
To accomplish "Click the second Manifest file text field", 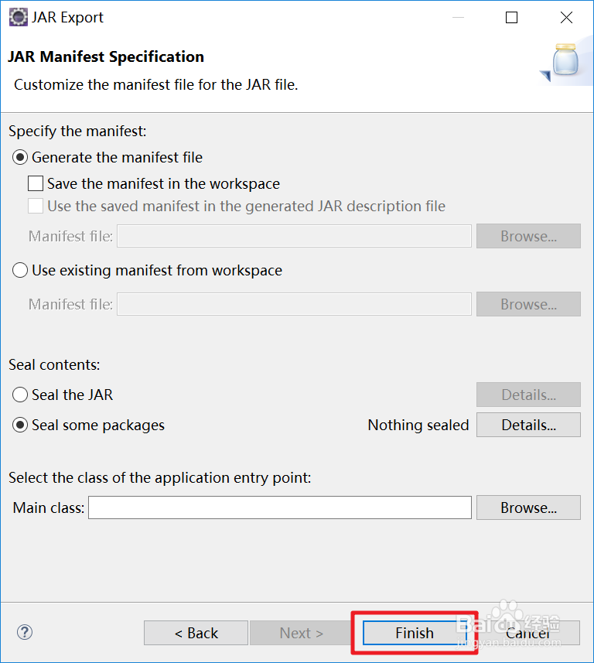I will tap(294, 304).
